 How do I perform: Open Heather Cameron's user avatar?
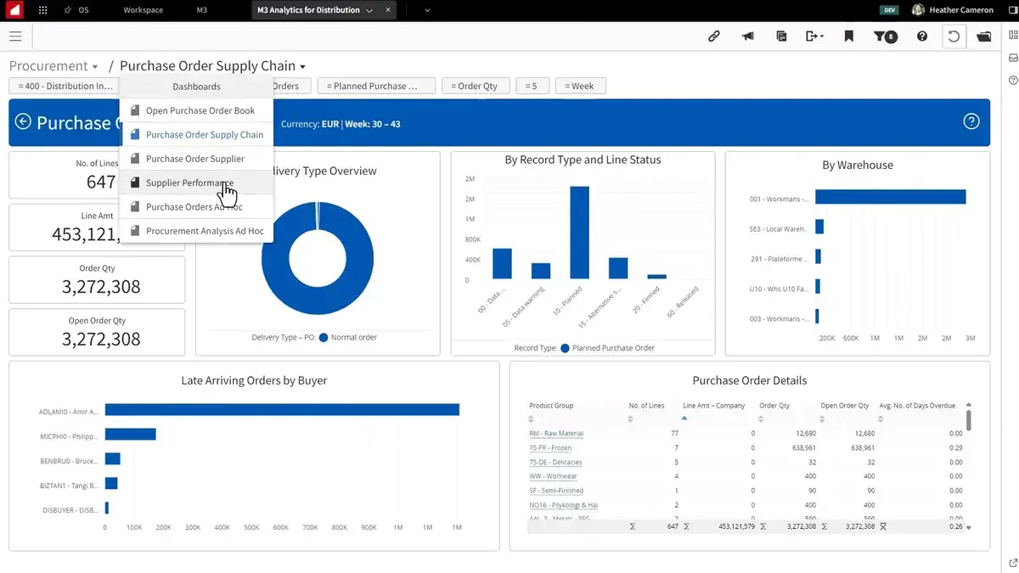click(x=918, y=10)
